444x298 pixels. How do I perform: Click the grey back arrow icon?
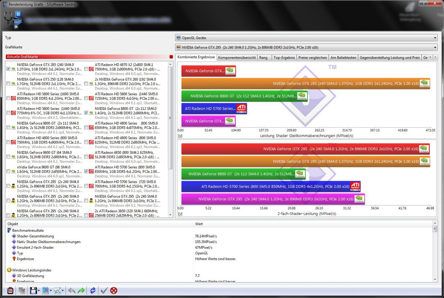[72, 291]
